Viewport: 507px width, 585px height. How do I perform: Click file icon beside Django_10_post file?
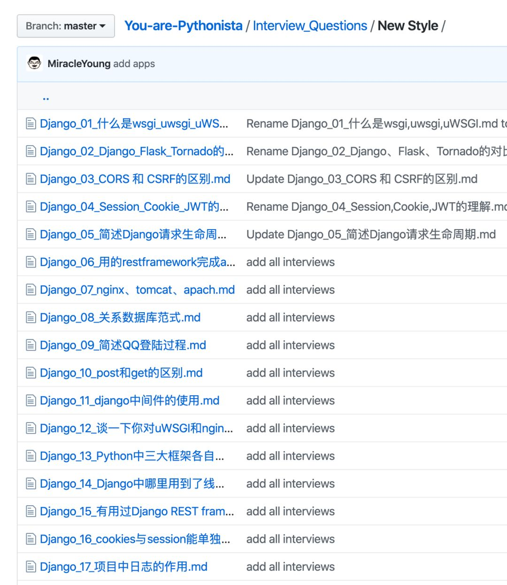pos(31,373)
